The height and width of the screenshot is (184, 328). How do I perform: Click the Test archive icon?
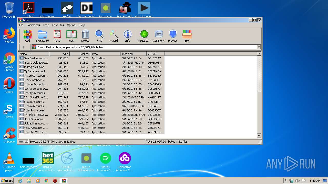(57, 36)
